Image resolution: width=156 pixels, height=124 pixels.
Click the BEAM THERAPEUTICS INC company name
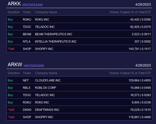54,34
